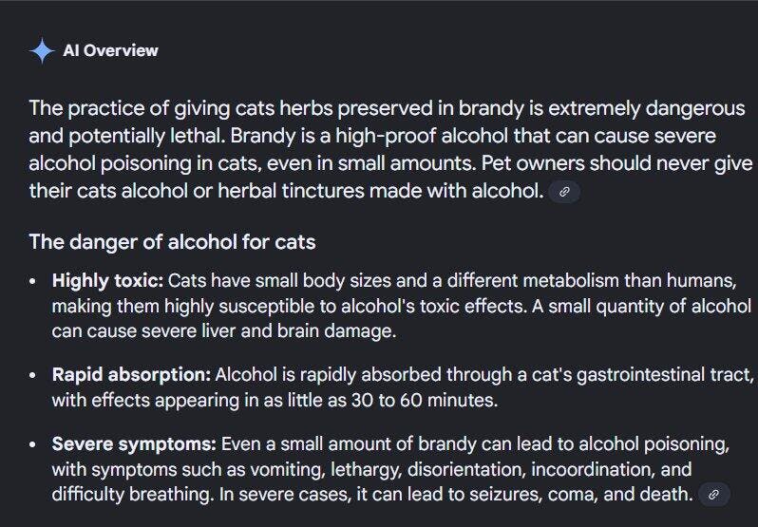Click the bold Rapid absorption label
Image resolution: width=758 pixels, height=527 pixels.
[x=131, y=374]
